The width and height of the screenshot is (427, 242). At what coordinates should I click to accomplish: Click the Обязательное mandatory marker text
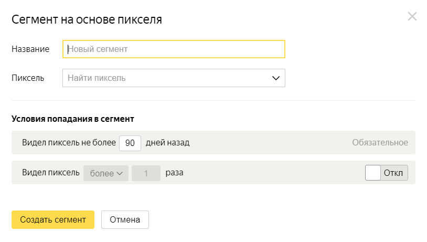click(380, 143)
